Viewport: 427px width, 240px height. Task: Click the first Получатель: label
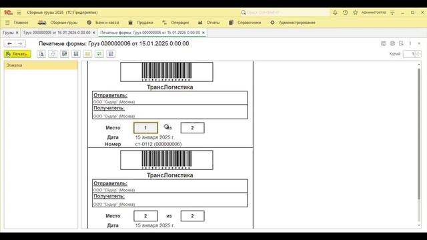coord(109,108)
